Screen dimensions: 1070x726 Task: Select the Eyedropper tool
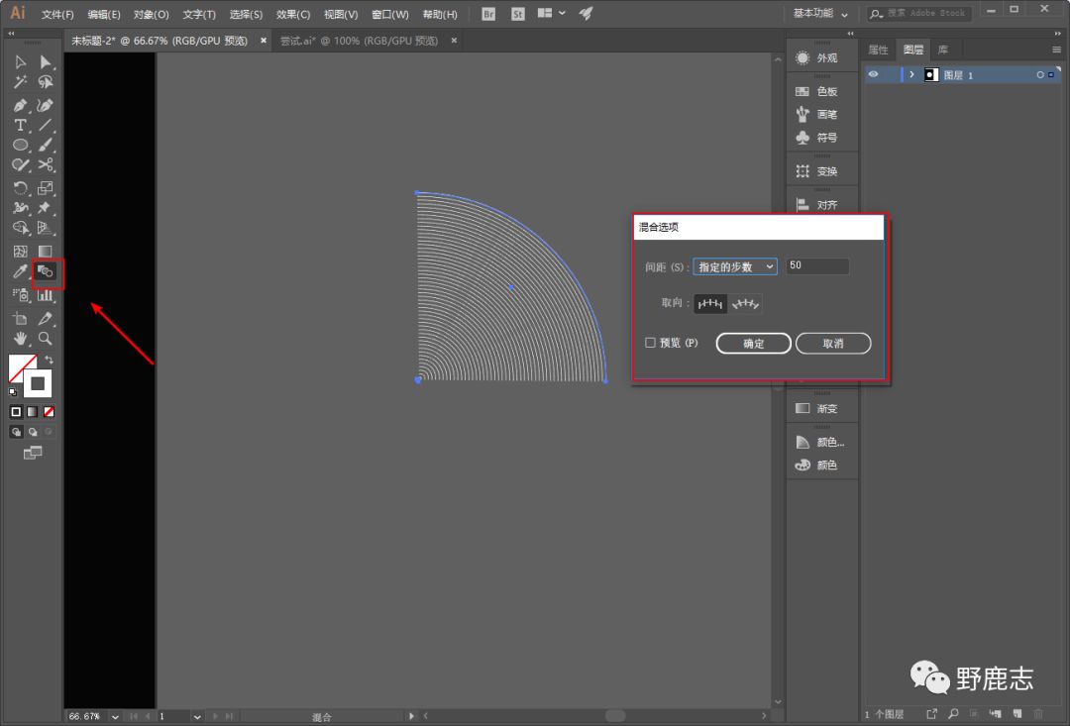coord(20,271)
